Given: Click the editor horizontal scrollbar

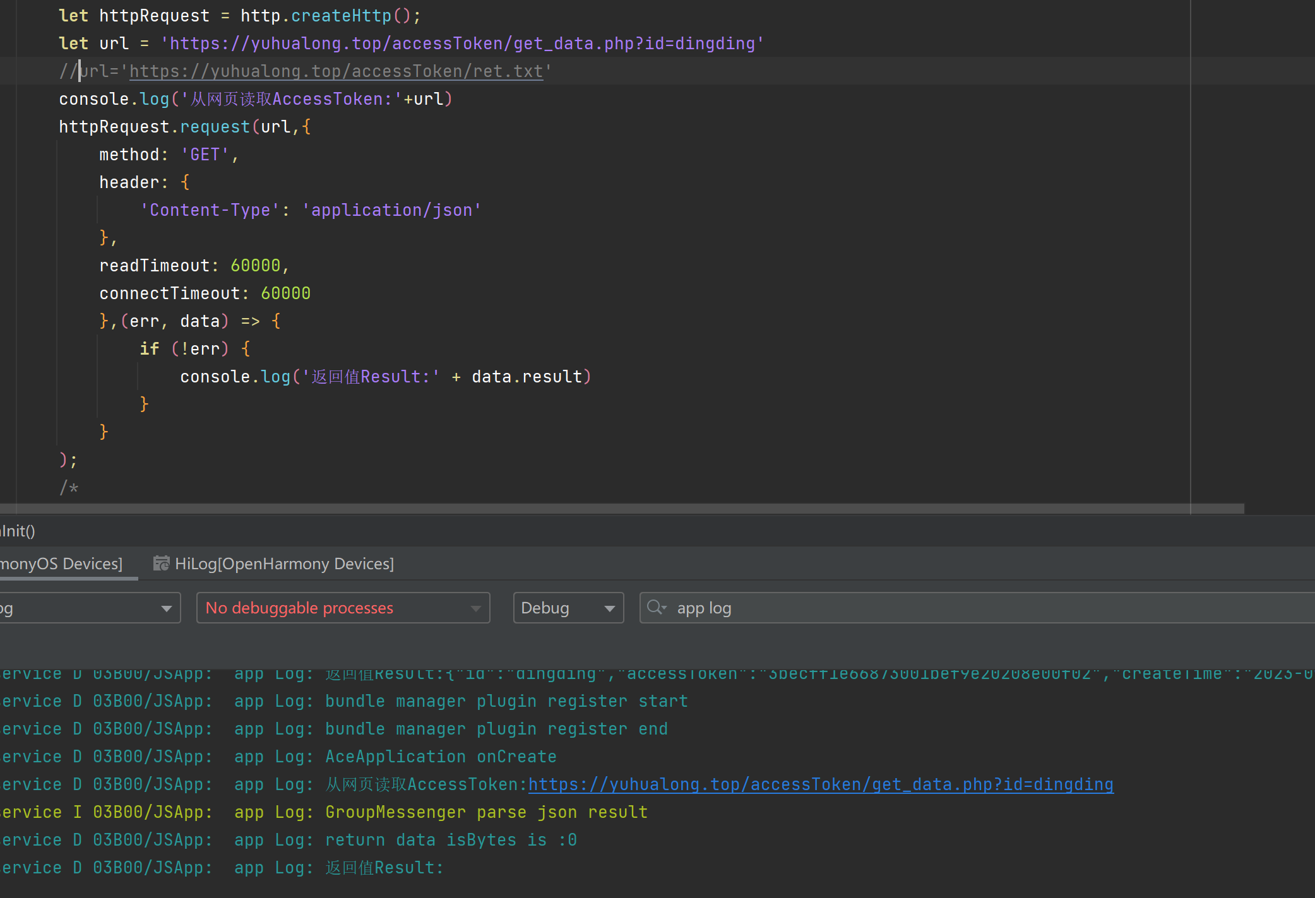Looking at the screenshot, I should (x=622, y=509).
